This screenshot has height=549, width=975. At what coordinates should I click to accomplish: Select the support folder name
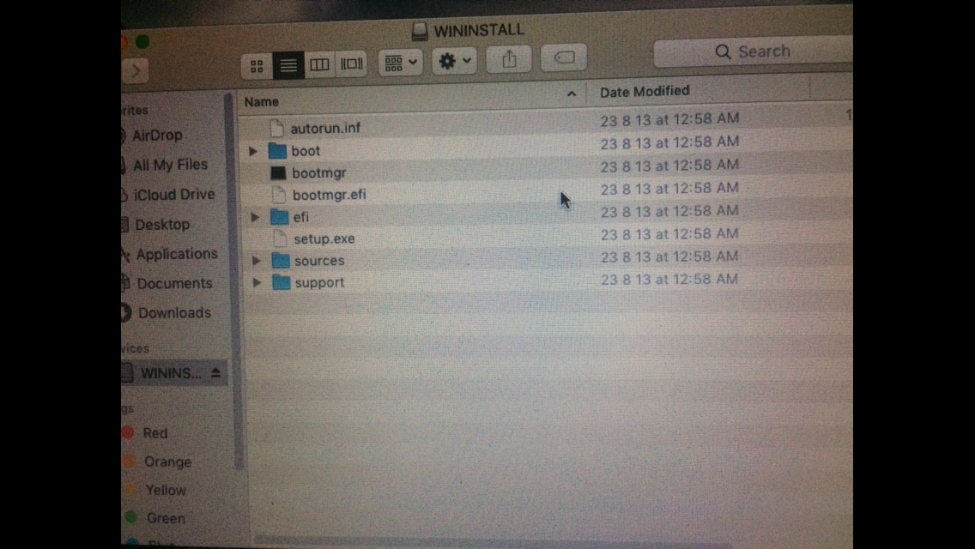point(319,282)
